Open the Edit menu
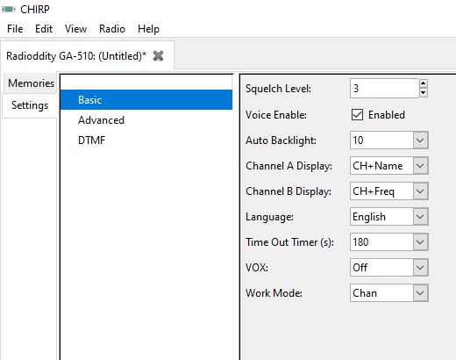Screen dimensions: 456x360 44,29
